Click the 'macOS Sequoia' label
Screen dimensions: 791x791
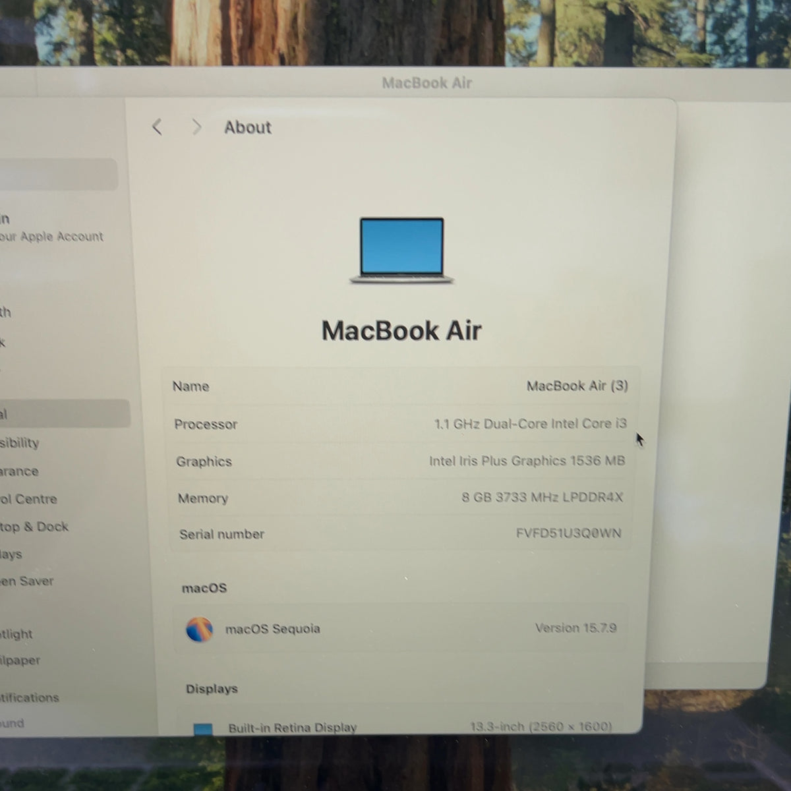pos(272,629)
